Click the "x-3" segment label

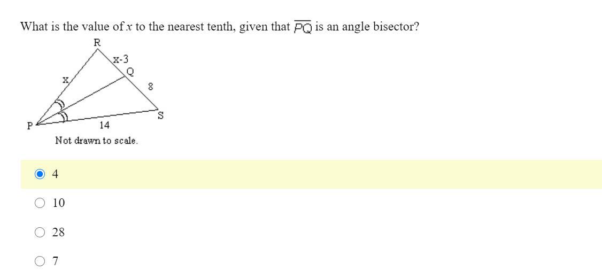click(x=120, y=59)
